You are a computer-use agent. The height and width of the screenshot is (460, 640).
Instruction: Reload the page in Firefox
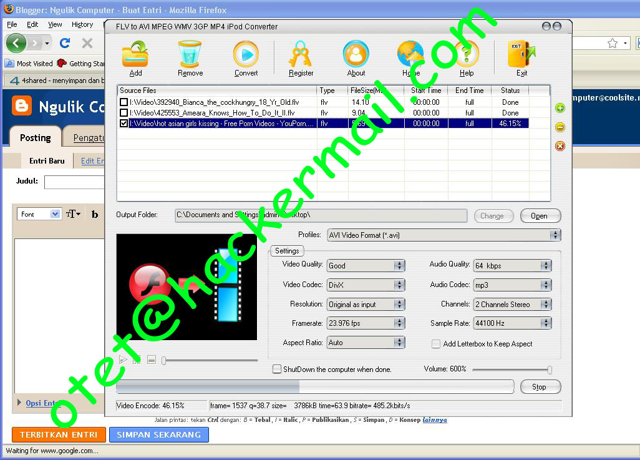click(65, 43)
